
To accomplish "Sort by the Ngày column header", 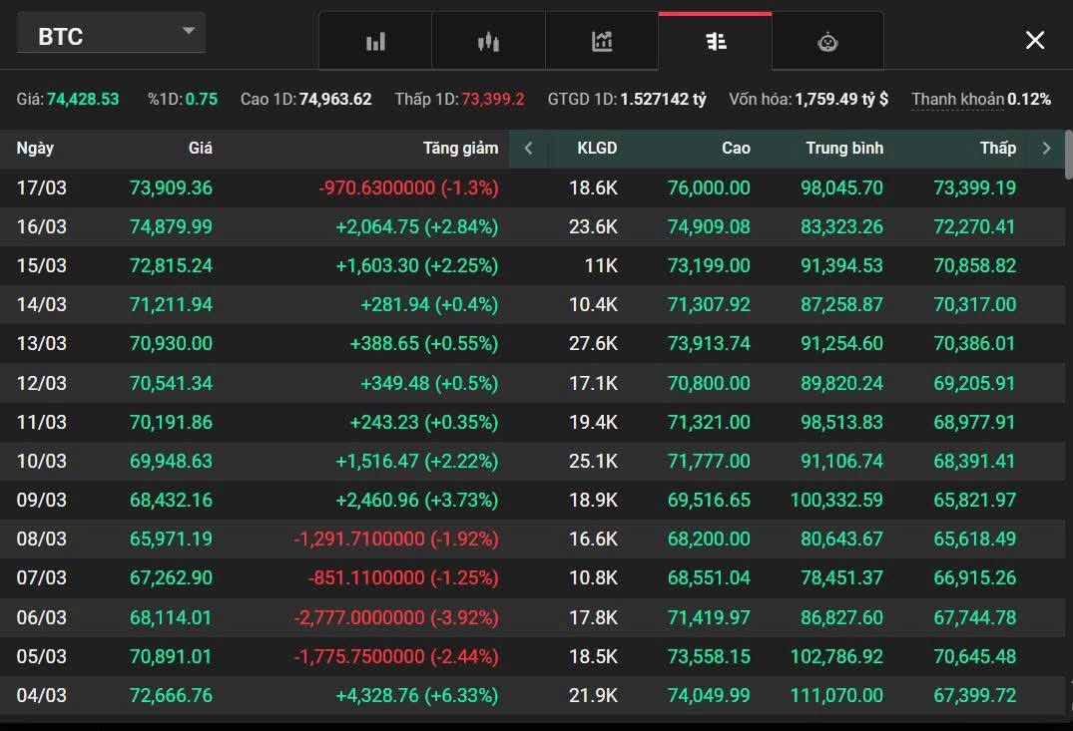I will [35, 149].
